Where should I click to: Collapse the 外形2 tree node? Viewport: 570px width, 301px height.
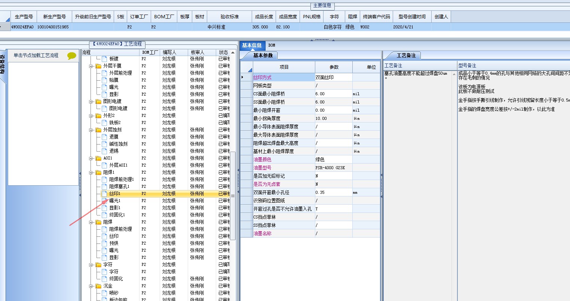[91, 116]
